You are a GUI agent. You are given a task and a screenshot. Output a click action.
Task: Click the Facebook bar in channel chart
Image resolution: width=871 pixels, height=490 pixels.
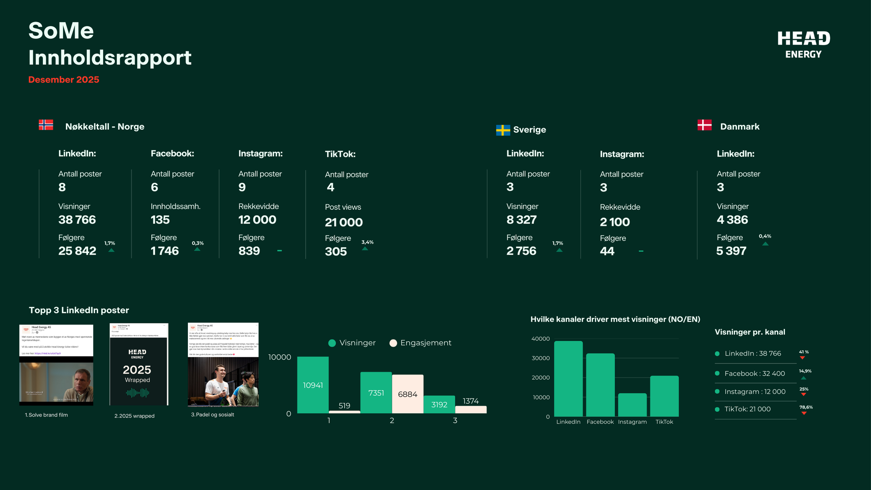pyautogui.click(x=600, y=385)
